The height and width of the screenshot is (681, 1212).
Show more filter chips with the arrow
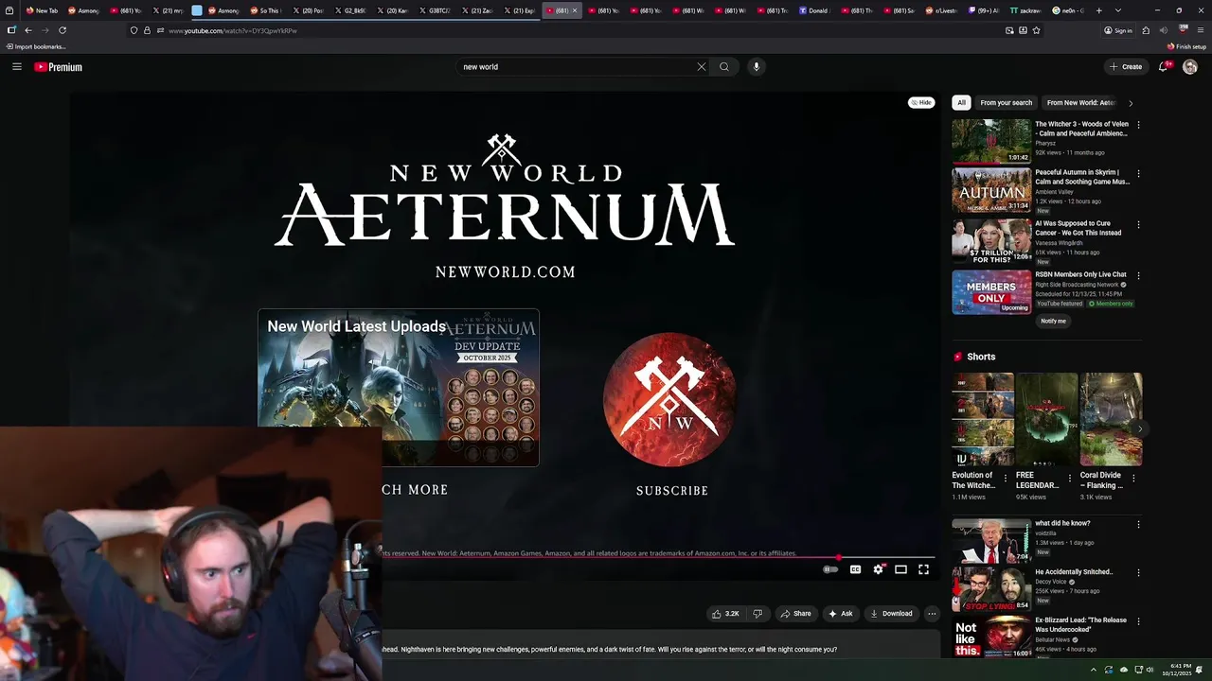[1130, 102]
